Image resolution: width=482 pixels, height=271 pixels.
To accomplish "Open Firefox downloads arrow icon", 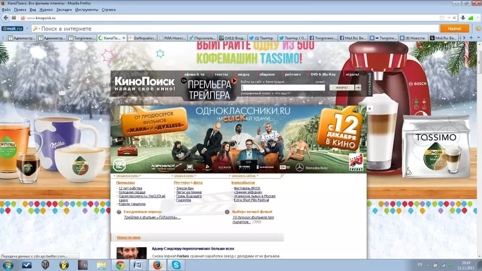I will (463, 18).
